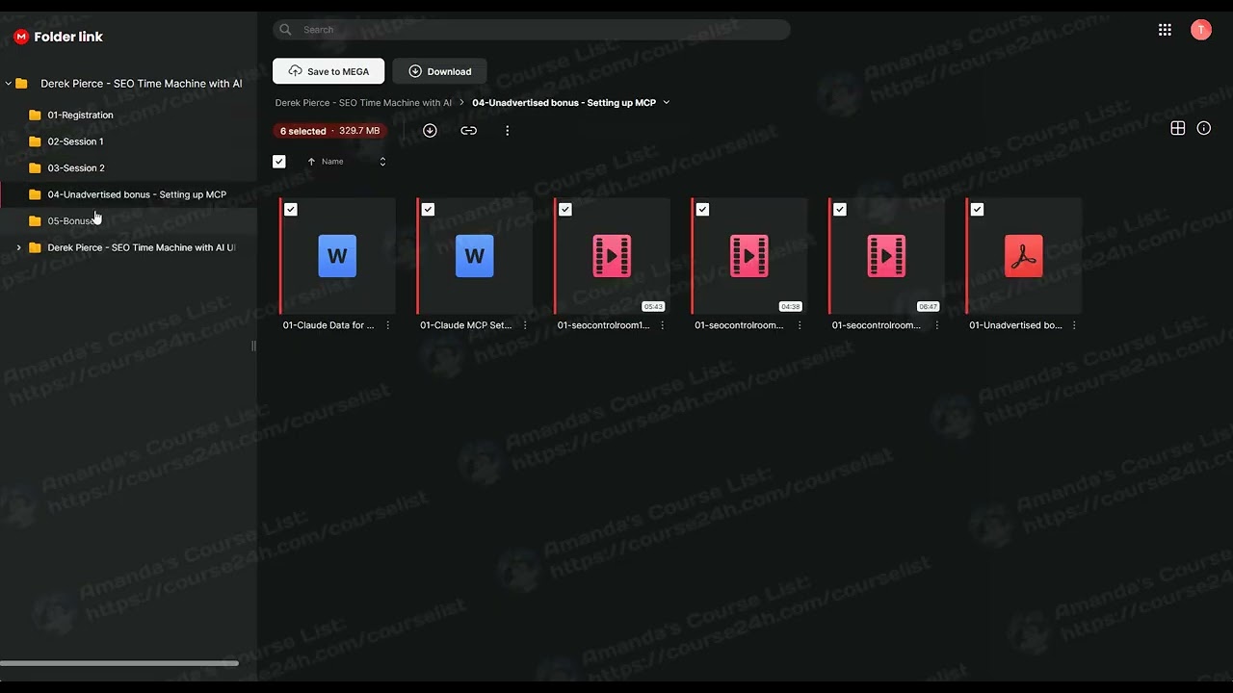
Task: Uncheck the 01-Claude Data for file checkbox
Action: tap(291, 209)
